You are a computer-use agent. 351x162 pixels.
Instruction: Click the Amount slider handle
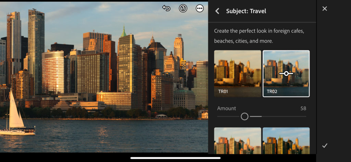tap(244, 116)
